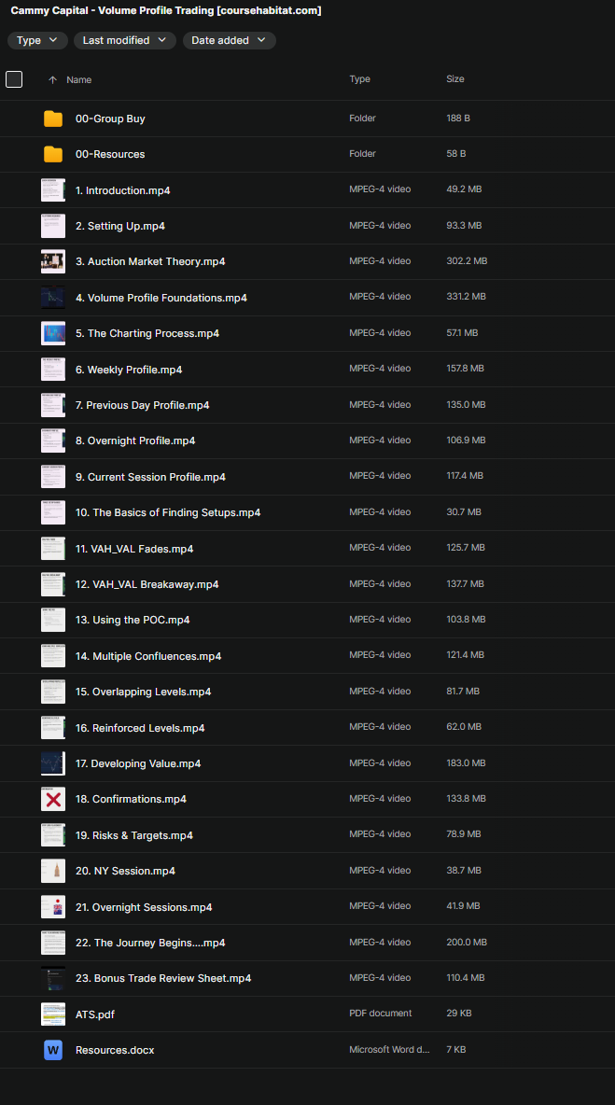
Task: Click the sort direction arrow beside Name
Action: (52, 80)
